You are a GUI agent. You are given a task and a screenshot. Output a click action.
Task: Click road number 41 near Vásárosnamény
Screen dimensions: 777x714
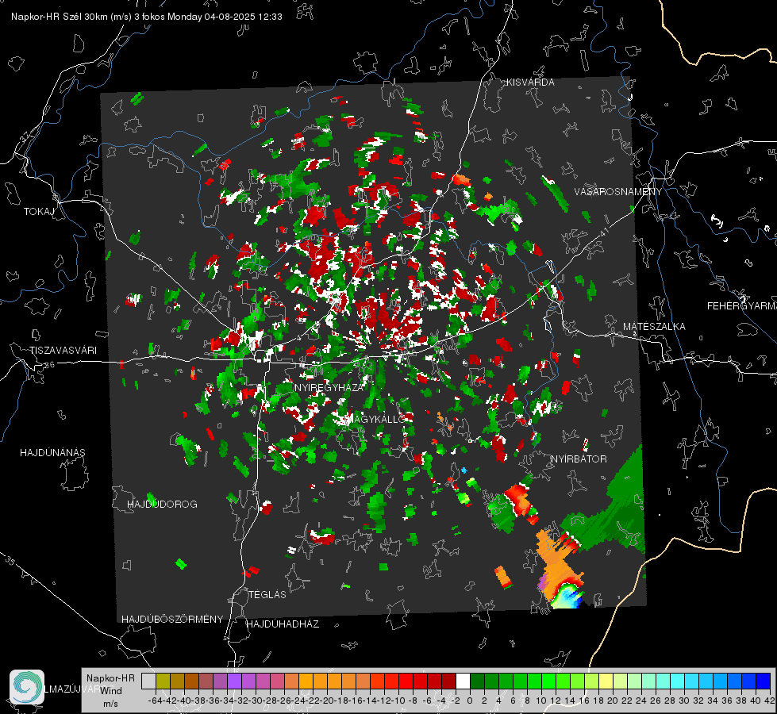603,232
